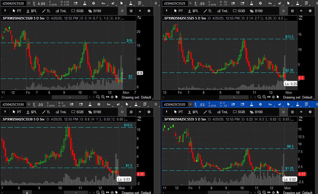The image size is (318, 194).
Task: Open the 5m timeframe dropdown in the 5525 chart
Action: click(270, 3)
